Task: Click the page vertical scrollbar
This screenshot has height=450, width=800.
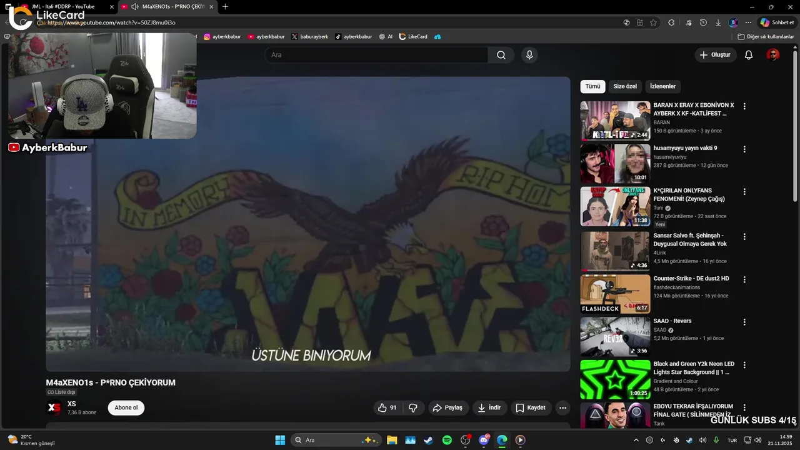Action: click(x=795, y=125)
